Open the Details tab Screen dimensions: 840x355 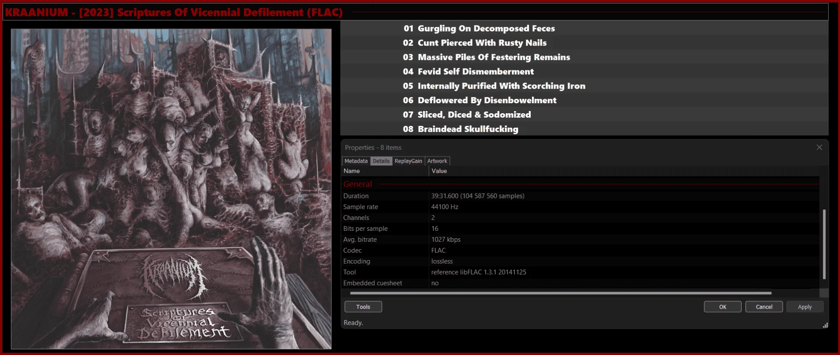(381, 161)
